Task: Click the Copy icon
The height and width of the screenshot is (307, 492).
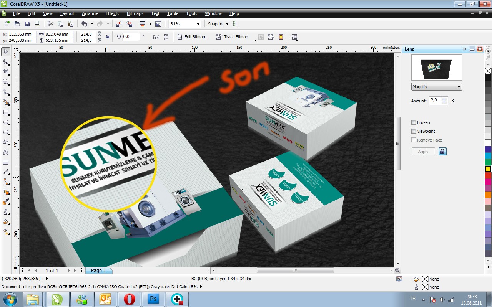Action: [x=60, y=24]
